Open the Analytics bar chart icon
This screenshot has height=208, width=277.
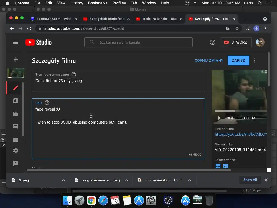tap(15, 101)
